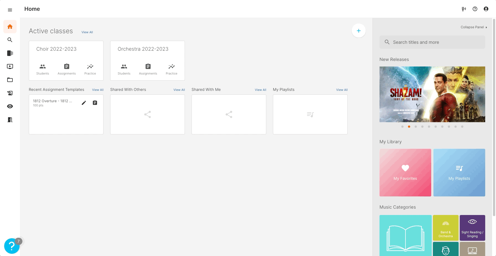496x256 pixels.
Task: Select the eye icon in the left sidebar
Action: click(x=10, y=106)
